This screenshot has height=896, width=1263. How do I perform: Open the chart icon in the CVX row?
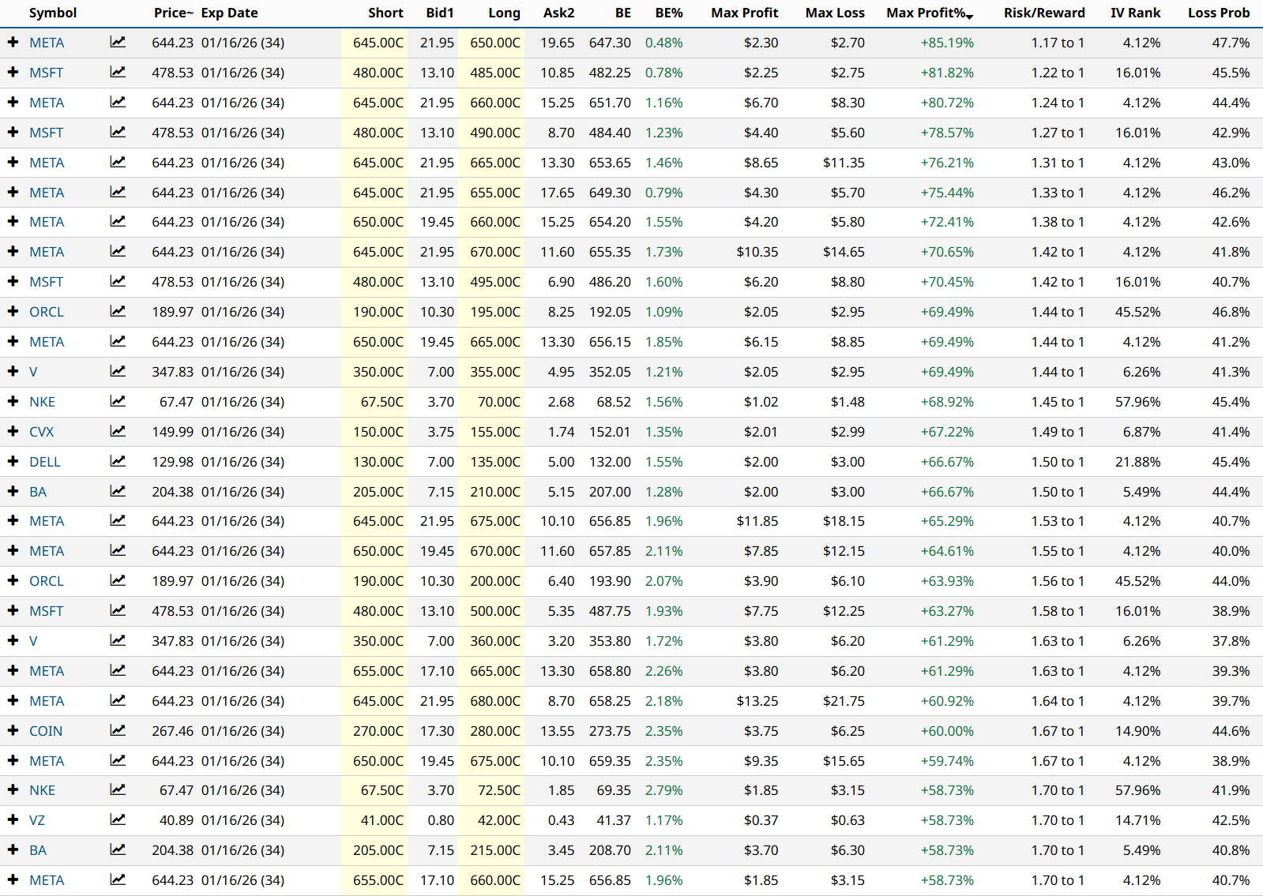tap(118, 431)
